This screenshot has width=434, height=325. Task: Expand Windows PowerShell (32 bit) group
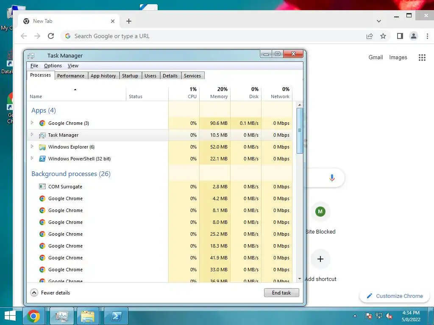tap(32, 158)
